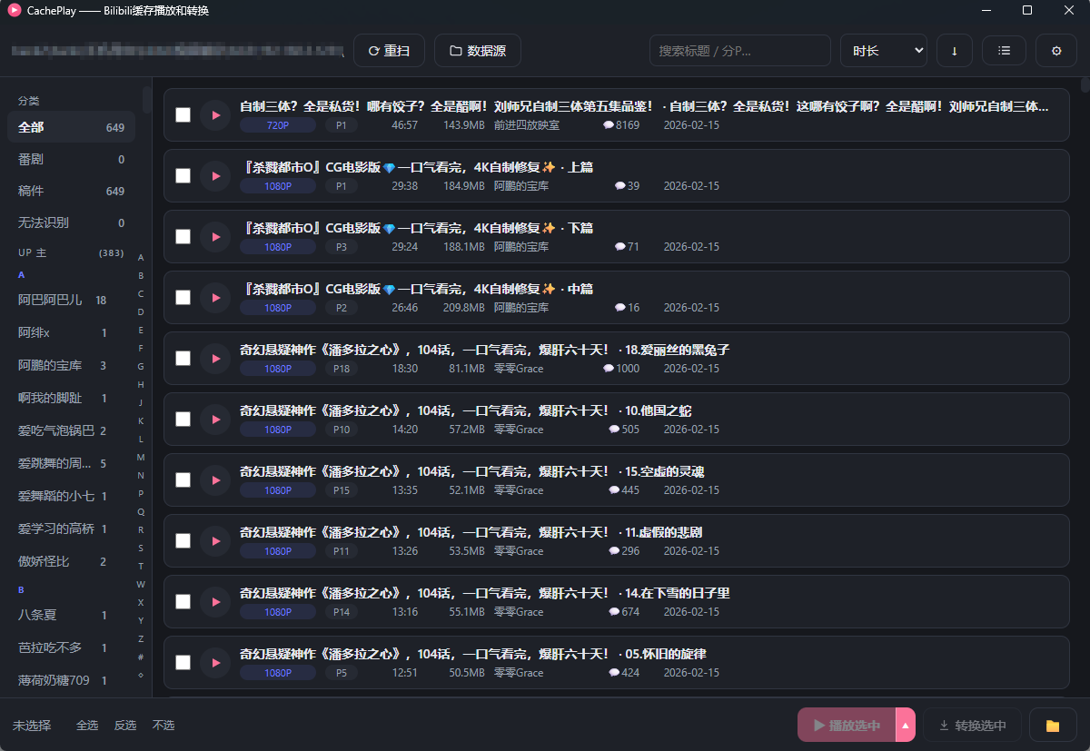Check 10.他国之蛇 row checkbox
The height and width of the screenshot is (751, 1090).
(183, 420)
